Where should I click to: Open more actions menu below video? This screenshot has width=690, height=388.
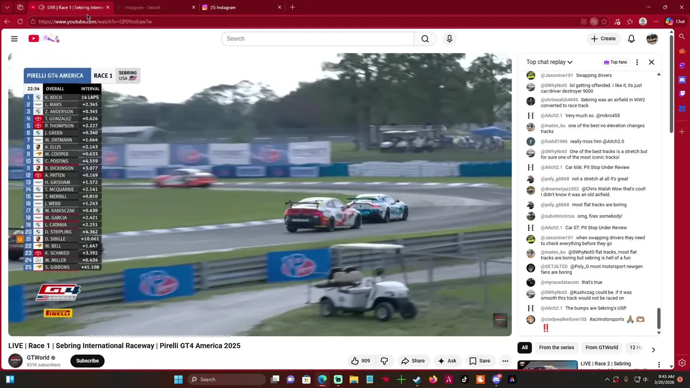[505, 361]
